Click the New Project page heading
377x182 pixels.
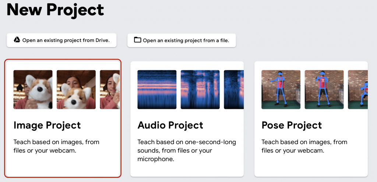click(x=55, y=9)
